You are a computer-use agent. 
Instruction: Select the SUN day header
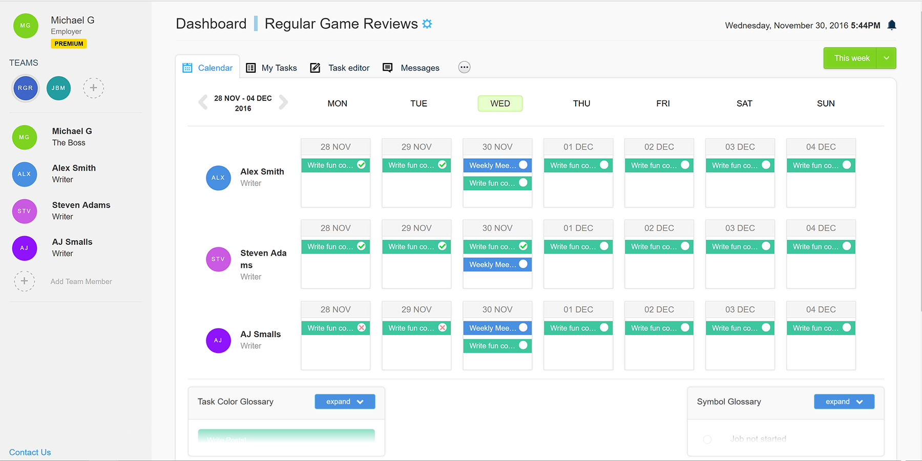826,103
